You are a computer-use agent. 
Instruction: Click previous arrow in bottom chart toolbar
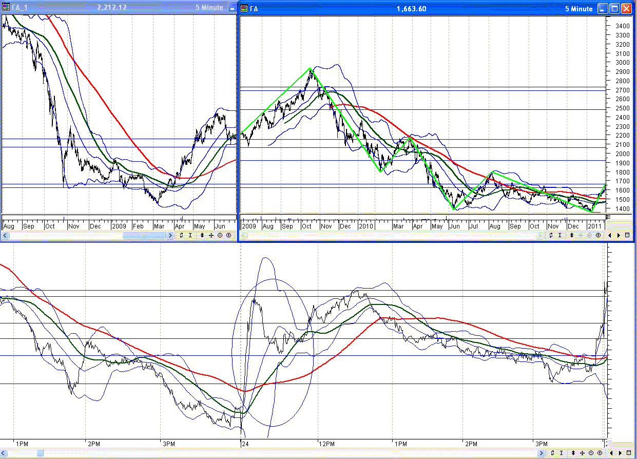pyautogui.click(x=610, y=453)
